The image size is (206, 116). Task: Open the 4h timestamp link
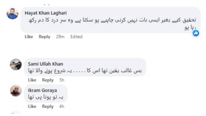click(61, 106)
